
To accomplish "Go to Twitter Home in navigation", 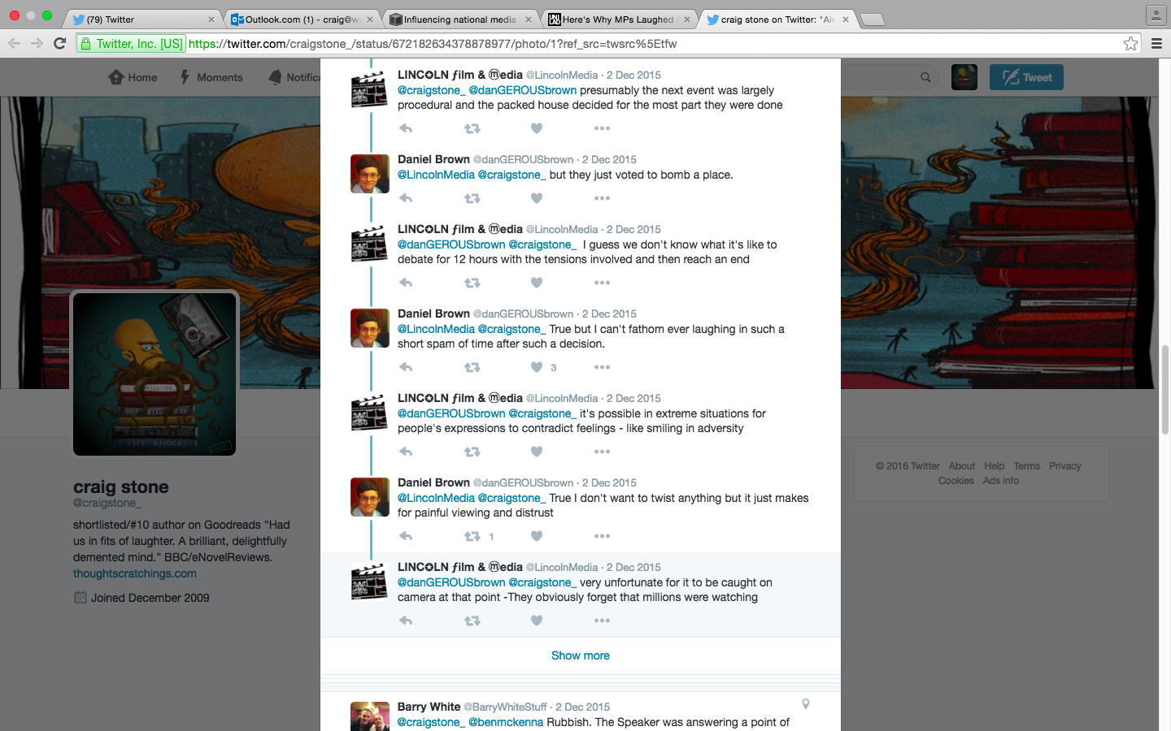I will point(133,77).
